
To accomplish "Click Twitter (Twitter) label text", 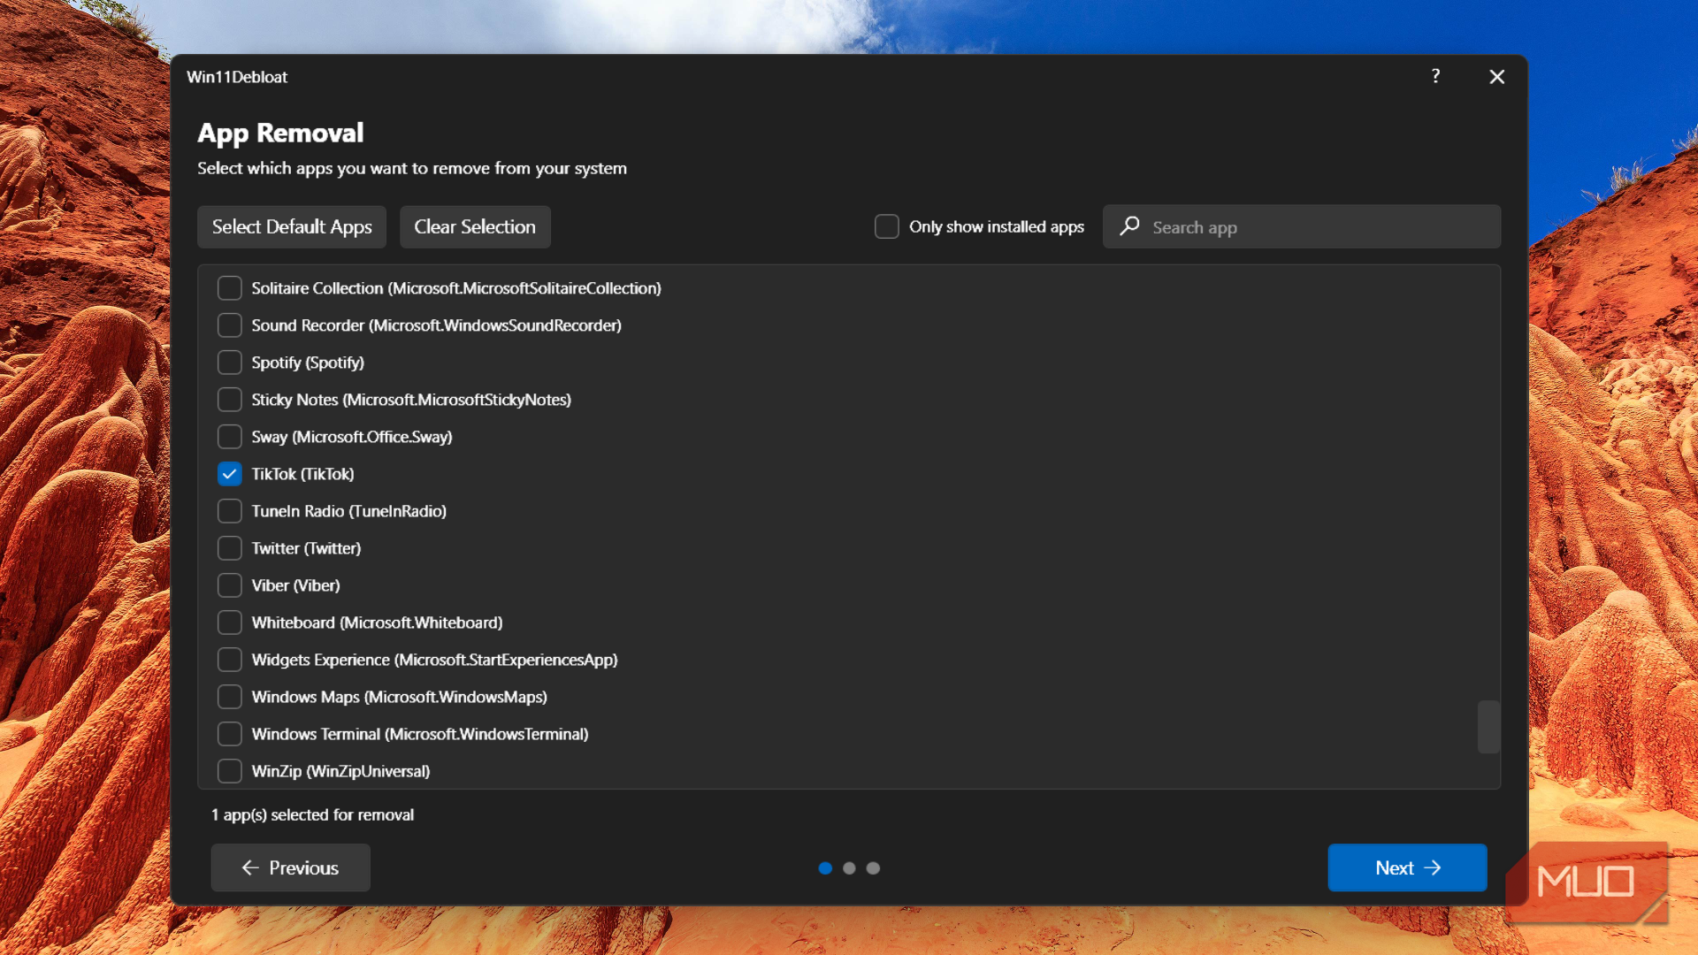I will click(306, 548).
